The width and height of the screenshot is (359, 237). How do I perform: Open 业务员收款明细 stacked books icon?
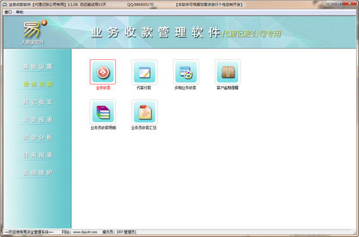tap(103, 112)
